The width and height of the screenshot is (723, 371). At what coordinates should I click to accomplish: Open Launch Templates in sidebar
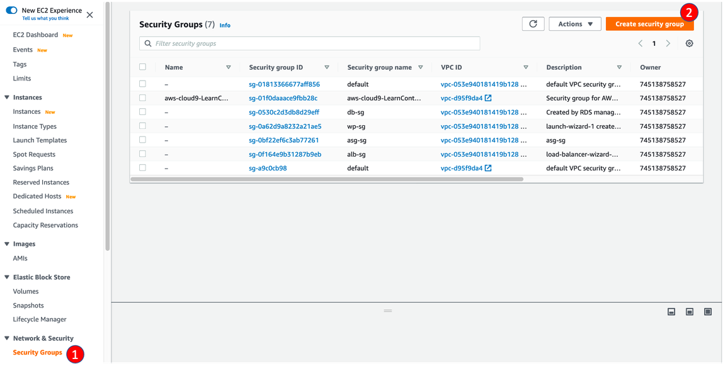point(40,140)
